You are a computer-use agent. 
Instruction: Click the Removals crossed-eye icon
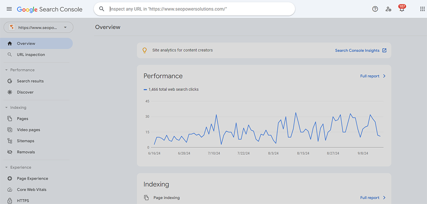[x=10, y=152]
